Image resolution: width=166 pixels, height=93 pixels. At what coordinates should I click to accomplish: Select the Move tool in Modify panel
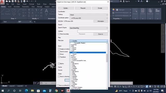(x=29, y=10)
